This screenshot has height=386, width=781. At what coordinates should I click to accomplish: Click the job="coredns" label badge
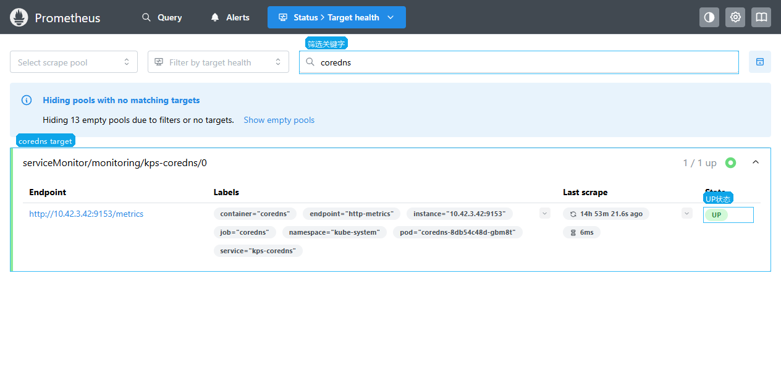click(245, 232)
